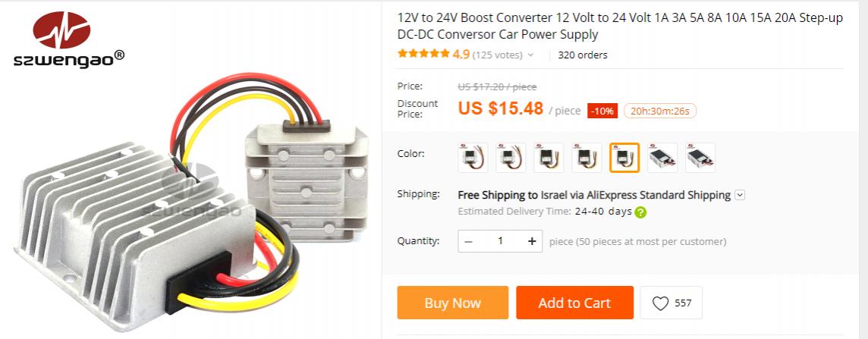This screenshot has width=868, height=339.
Task: Open the 320 orders link
Action: click(583, 55)
